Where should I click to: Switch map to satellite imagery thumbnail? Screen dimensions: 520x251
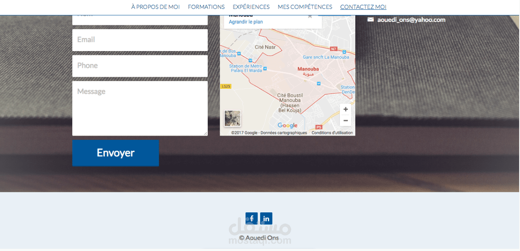[x=233, y=118]
